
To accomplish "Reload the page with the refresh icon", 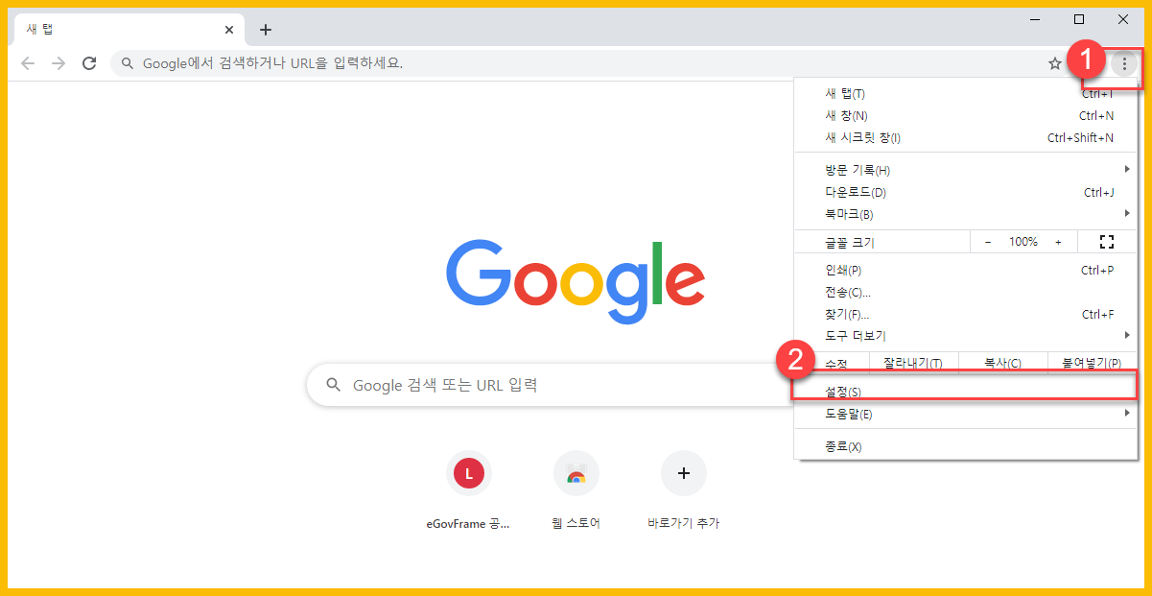I will [x=89, y=63].
